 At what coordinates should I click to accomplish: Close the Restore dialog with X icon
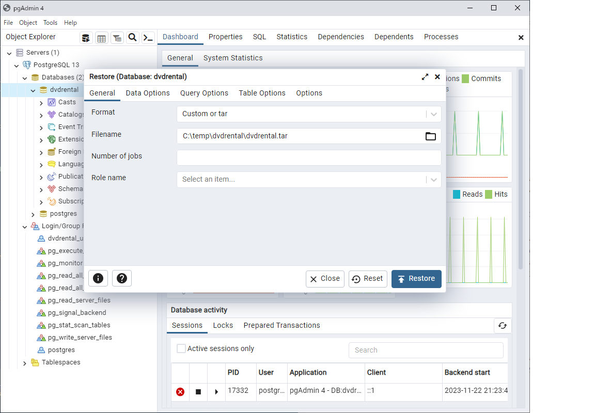coord(437,77)
